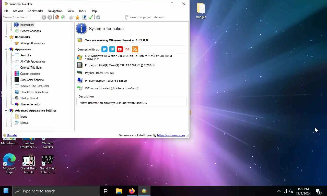Select the Information tree item

click(x=27, y=25)
